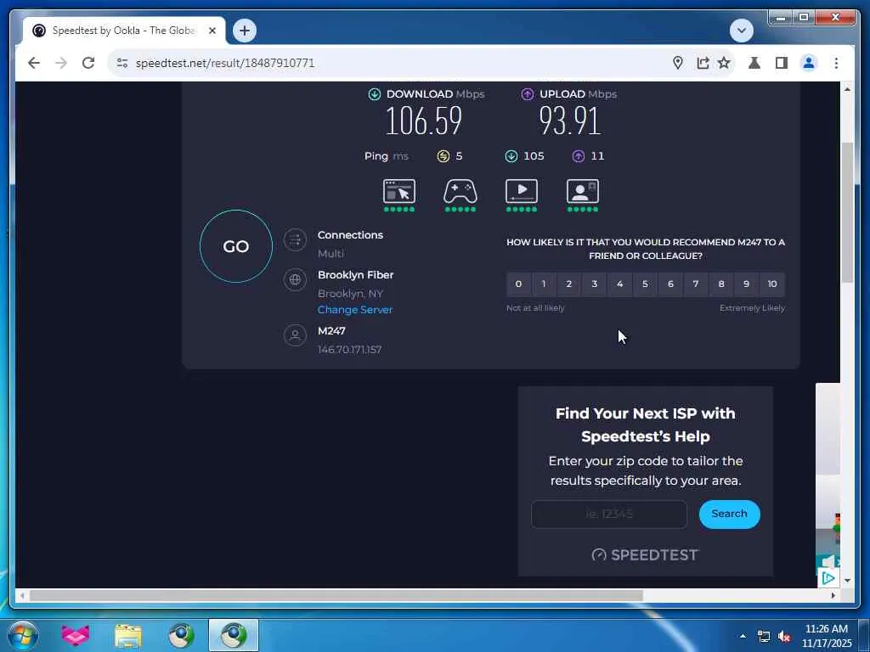
Task: Open a new browser tab
Action: [x=244, y=31]
